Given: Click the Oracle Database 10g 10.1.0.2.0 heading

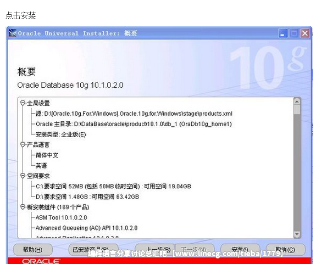Looking at the screenshot, I should coord(70,85).
